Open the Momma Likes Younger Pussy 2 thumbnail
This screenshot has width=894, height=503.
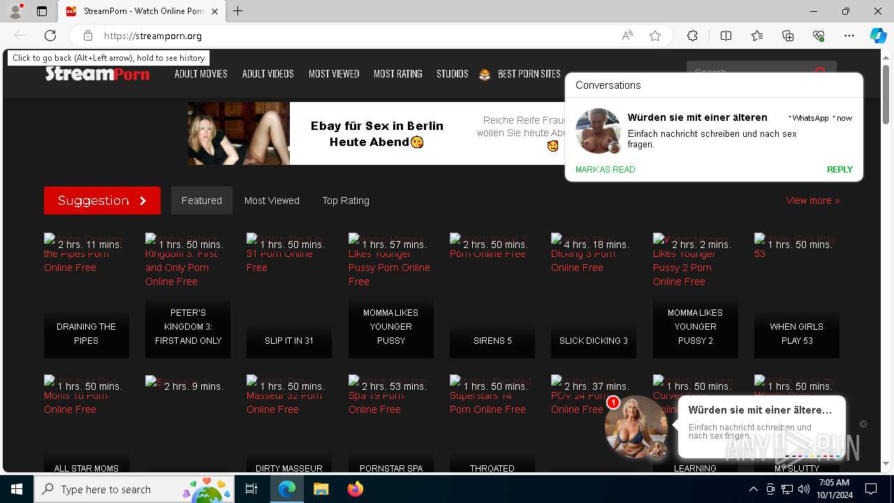696,296
